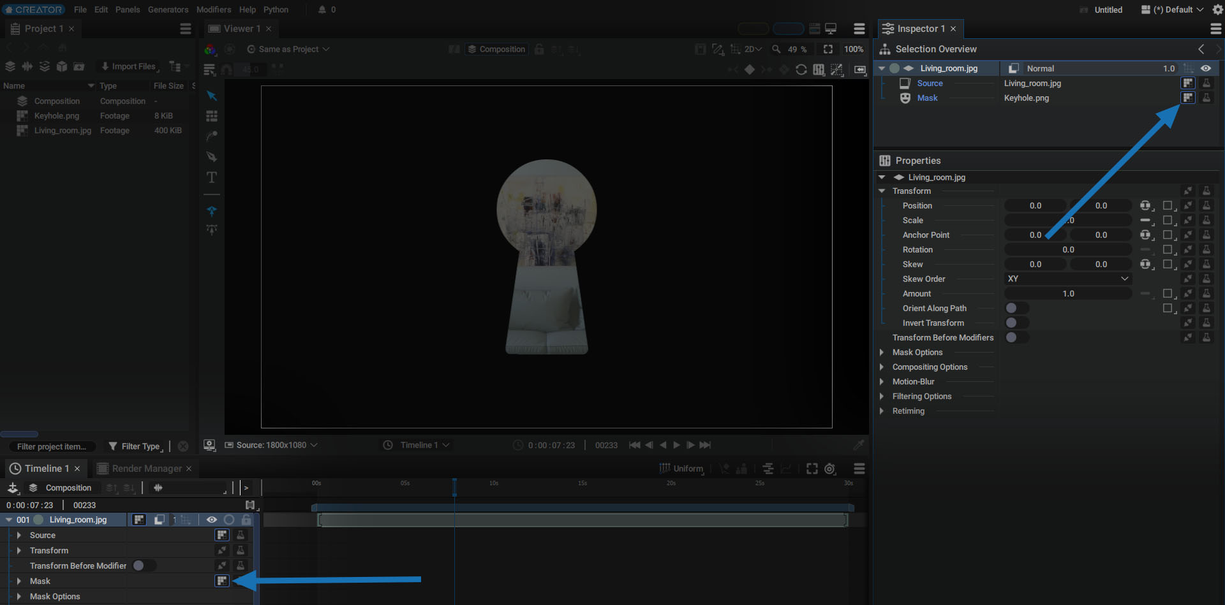
Task: Open Generators menu
Action: pos(168,10)
